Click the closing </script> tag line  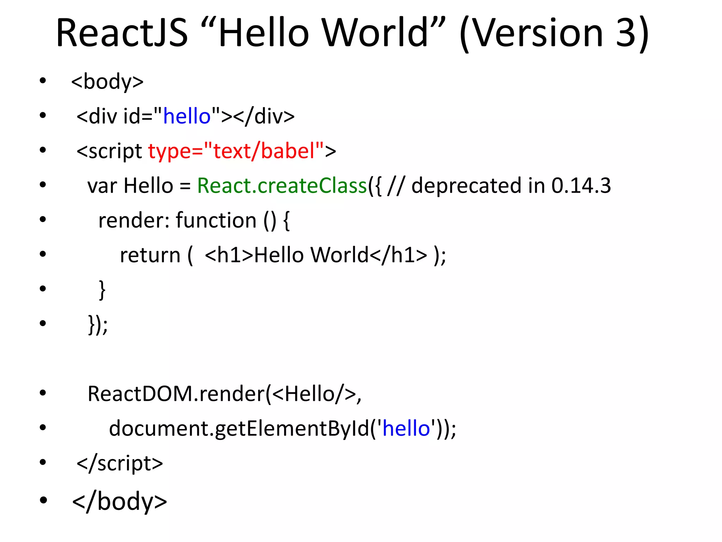click(120, 463)
